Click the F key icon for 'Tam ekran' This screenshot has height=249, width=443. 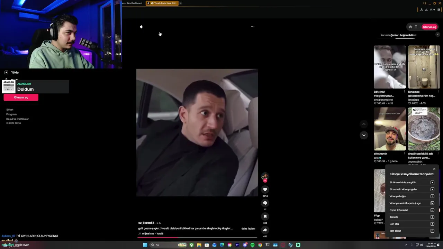(432, 231)
